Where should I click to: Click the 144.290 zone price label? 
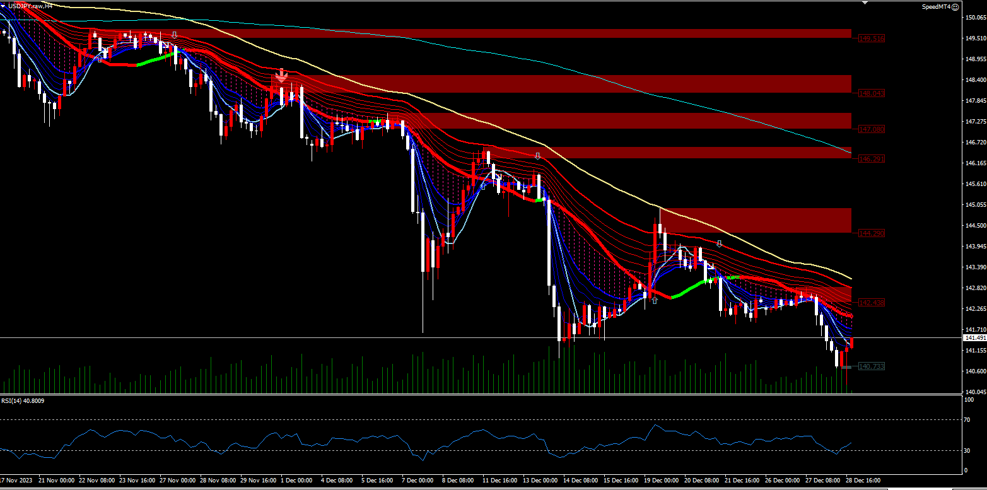[x=872, y=233]
